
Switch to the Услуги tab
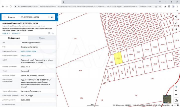click(42, 38)
